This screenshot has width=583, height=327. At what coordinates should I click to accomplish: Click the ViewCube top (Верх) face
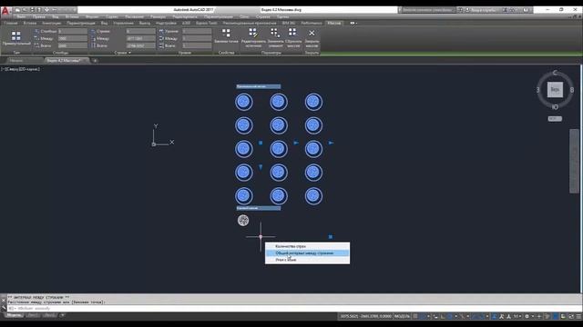click(x=555, y=89)
